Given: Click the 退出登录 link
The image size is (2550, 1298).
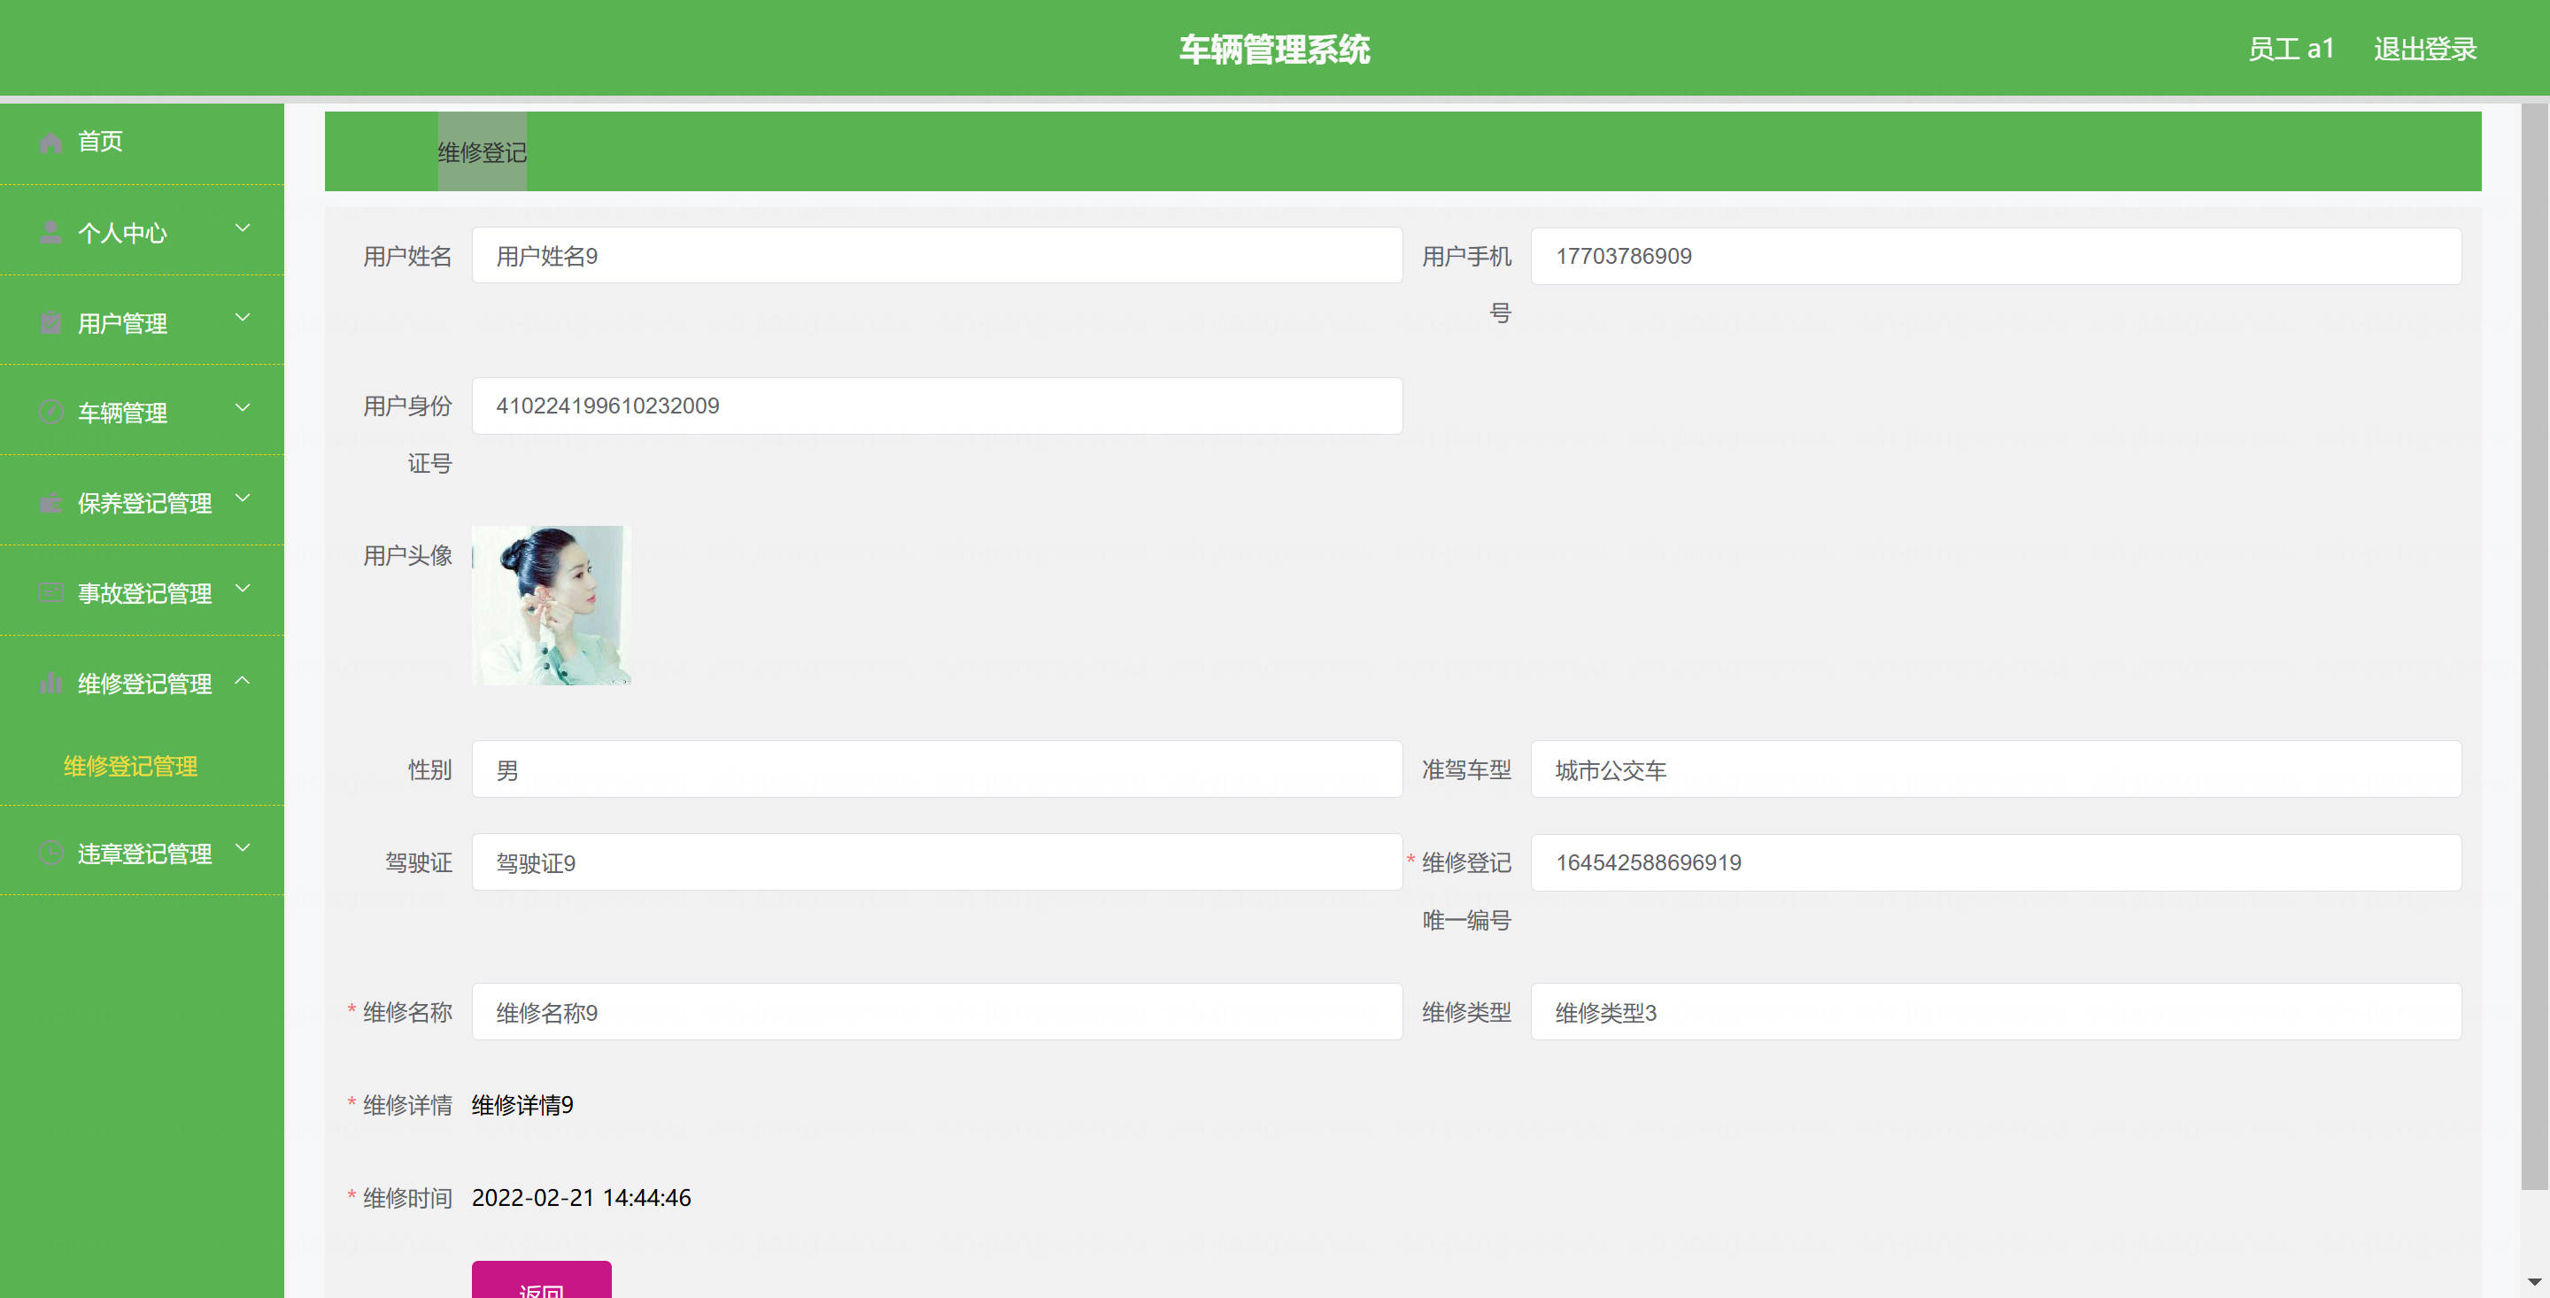Looking at the screenshot, I should click(x=2424, y=49).
